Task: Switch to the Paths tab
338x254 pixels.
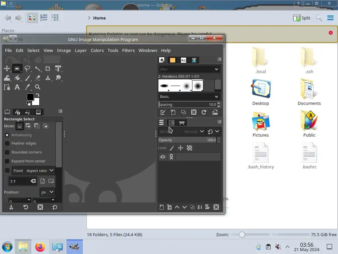Action: pos(182,123)
